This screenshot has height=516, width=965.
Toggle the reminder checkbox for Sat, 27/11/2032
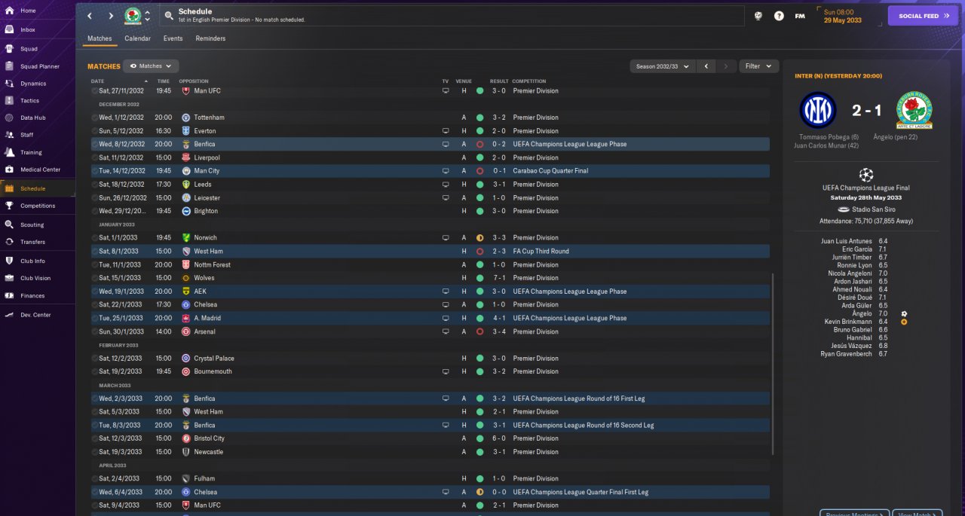coord(95,91)
